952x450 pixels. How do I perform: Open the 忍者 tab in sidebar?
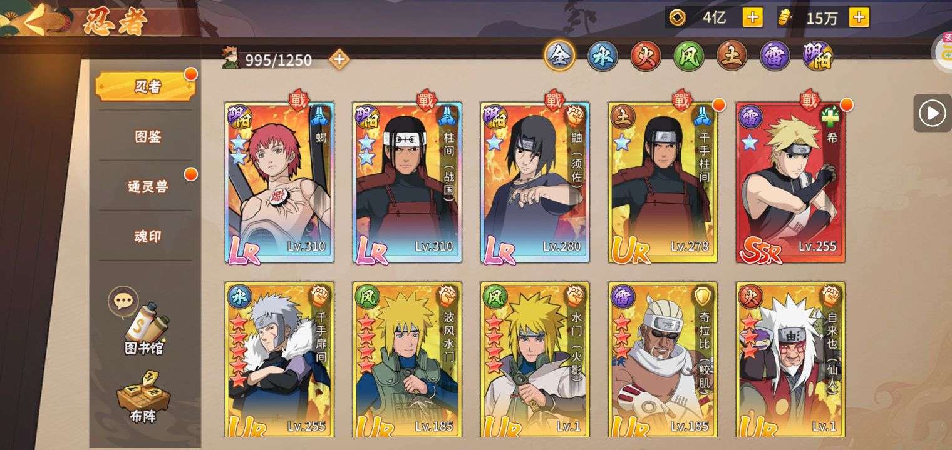point(145,86)
